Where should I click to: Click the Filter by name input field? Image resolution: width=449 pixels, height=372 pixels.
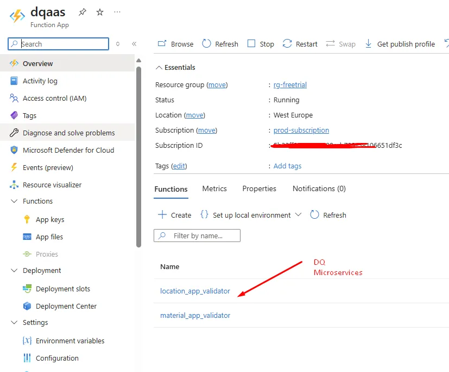(x=197, y=236)
